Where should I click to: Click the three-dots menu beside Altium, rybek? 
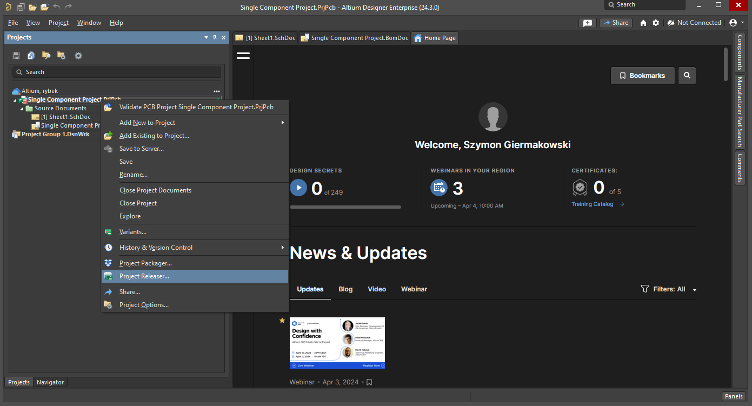click(x=217, y=91)
